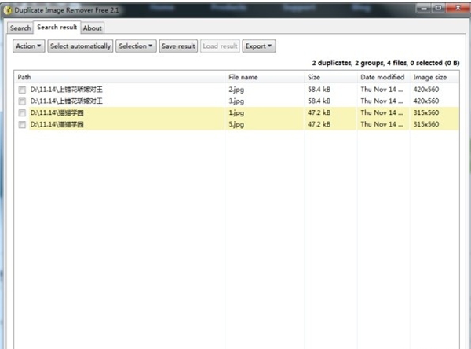Click the Select automatically button
Viewport: 471px width, 349px height.
tap(81, 46)
